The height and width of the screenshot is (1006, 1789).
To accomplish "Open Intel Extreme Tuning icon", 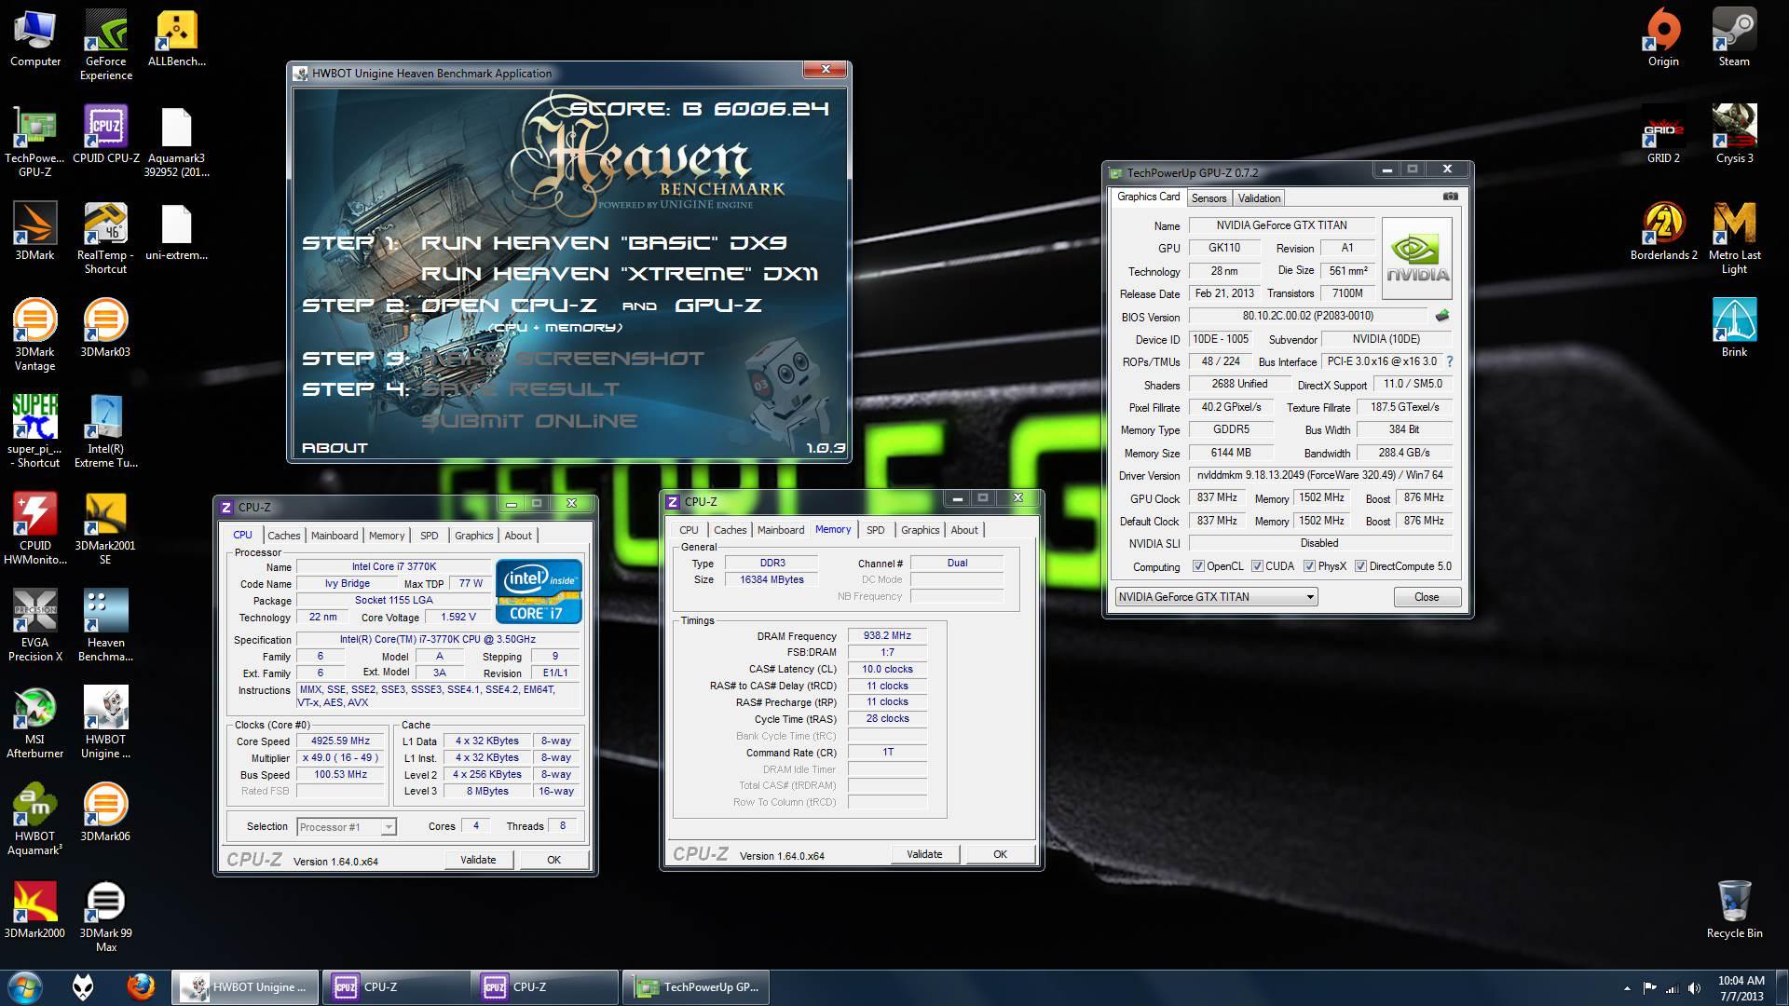I will point(105,432).
